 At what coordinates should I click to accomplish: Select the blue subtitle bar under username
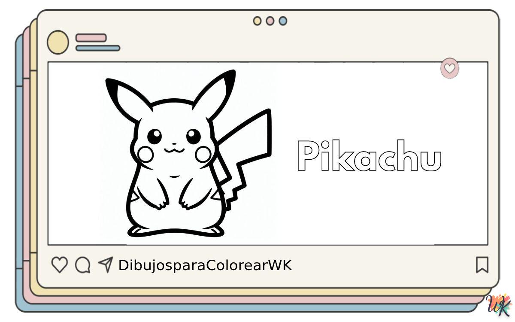pos(98,48)
